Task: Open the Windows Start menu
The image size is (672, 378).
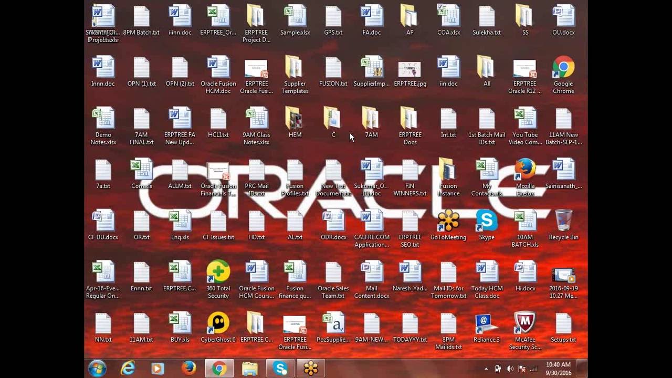Action: pyautogui.click(x=98, y=369)
